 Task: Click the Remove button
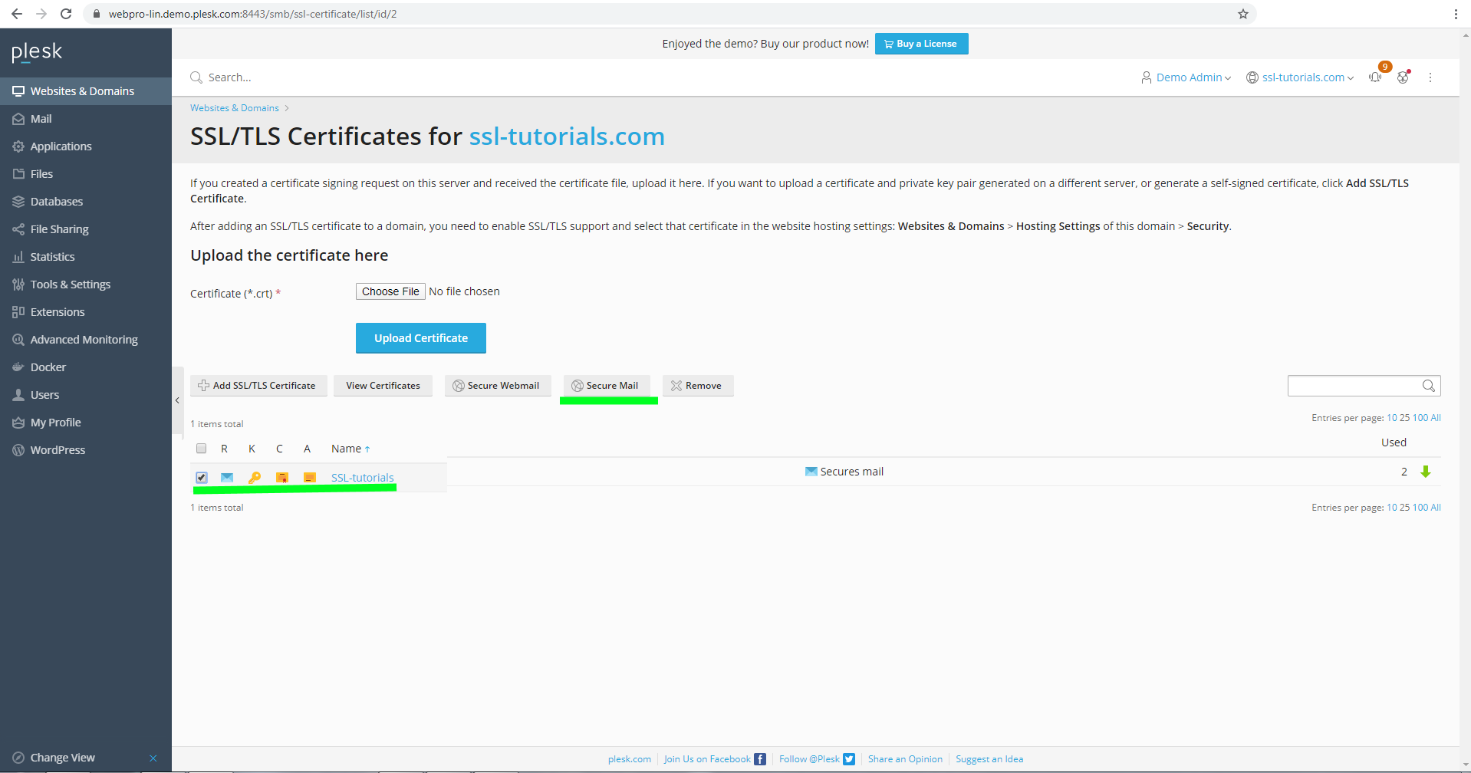[x=698, y=386]
